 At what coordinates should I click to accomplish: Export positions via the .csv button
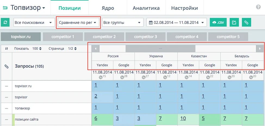pos(218,23)
